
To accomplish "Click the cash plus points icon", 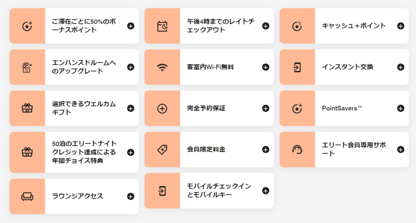I will 297,26.
